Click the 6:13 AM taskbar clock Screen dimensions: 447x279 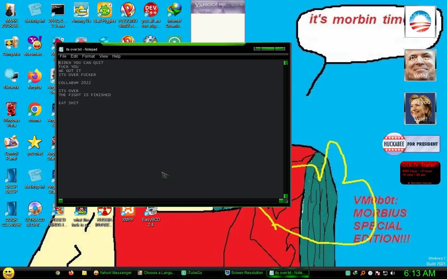[419, 273]
